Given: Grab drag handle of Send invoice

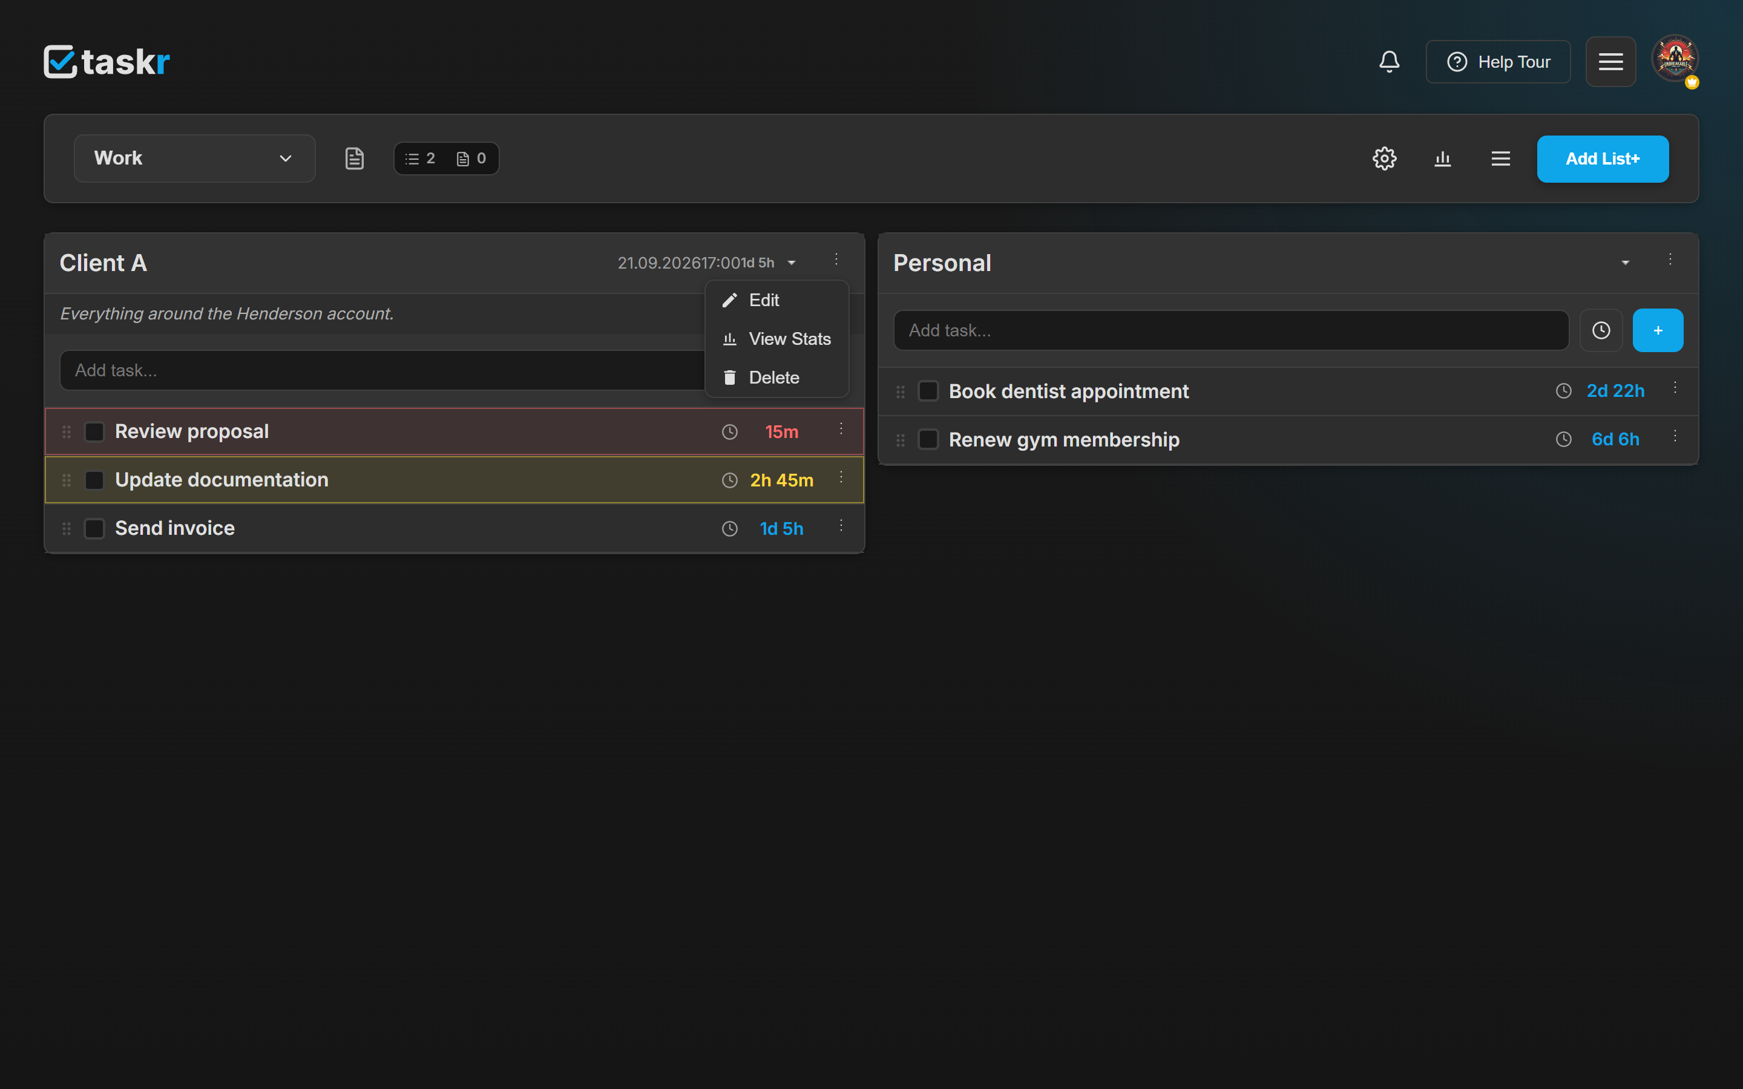Looking at the screenshot, I should tap(66, 529).
